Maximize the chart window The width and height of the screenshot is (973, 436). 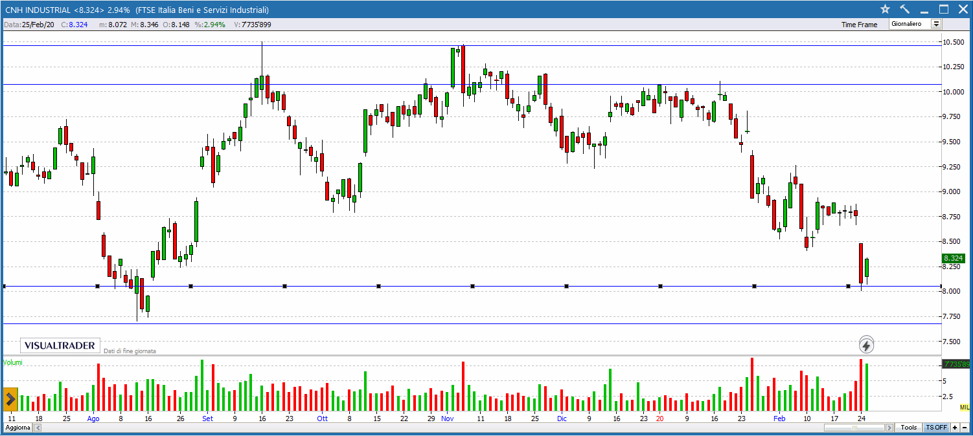coord(943,9)
